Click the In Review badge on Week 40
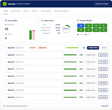112x110 pixels. pos(32,48)
